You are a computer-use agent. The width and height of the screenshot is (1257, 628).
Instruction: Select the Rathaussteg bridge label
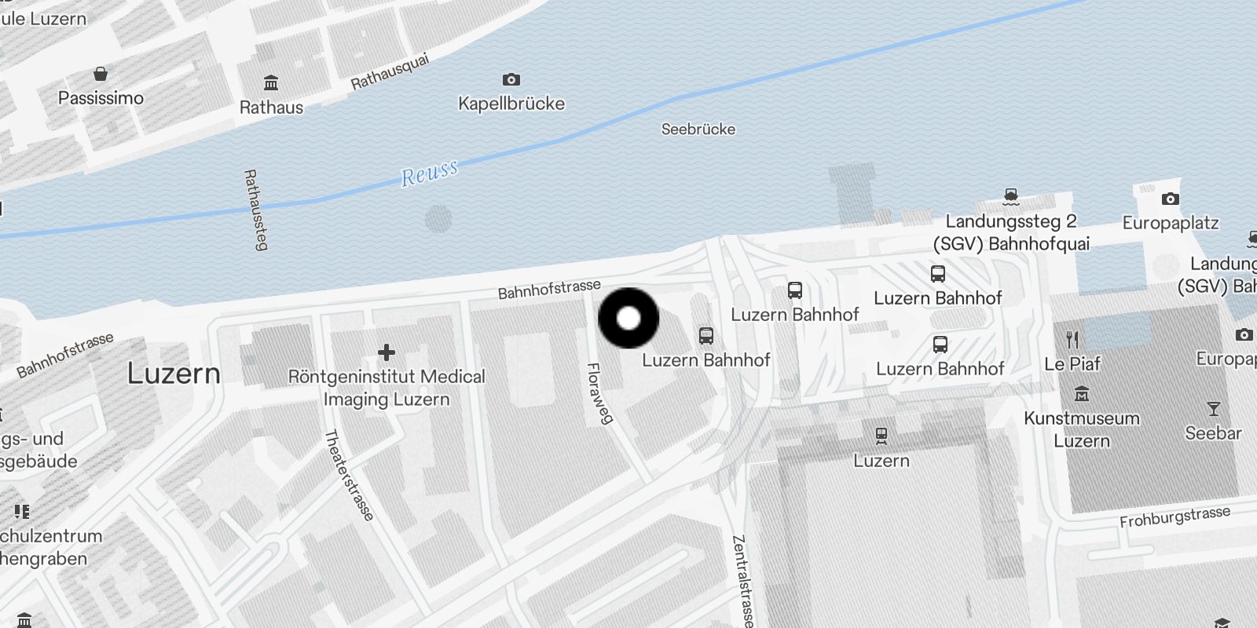(x=255, y=210)
